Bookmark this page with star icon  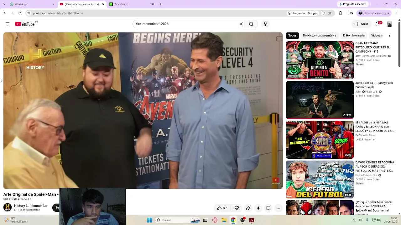click(330, 13)
